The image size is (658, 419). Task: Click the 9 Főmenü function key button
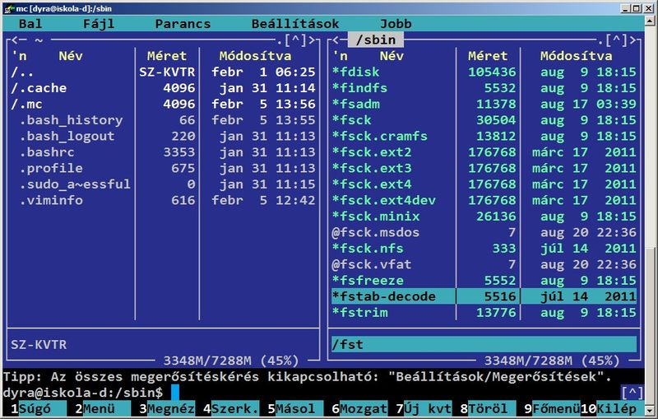coord(552,408)
